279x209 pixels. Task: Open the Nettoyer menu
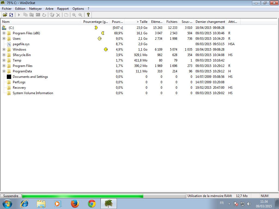(x=35, y=9)
